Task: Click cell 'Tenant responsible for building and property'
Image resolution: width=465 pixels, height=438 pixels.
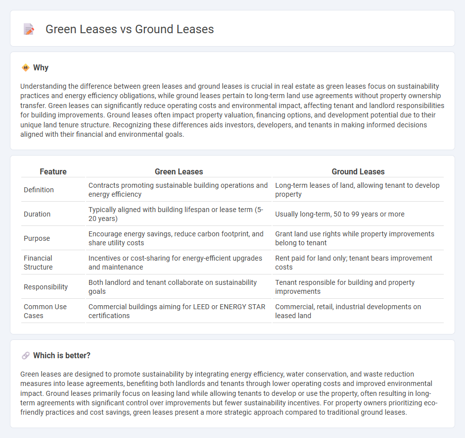Action: pyautogui.click(x=358, y=287)
